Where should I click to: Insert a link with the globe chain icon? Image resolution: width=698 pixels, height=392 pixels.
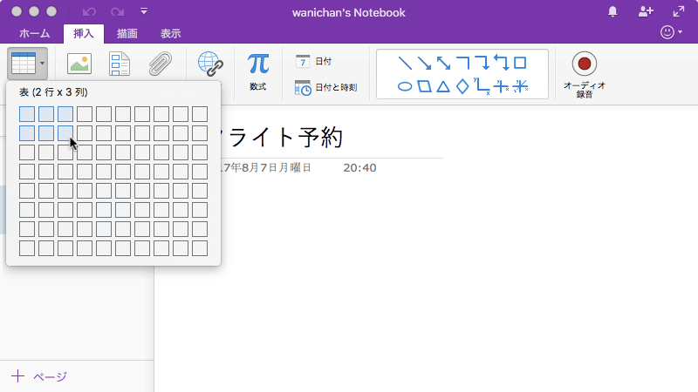click(x=210, y=64)
